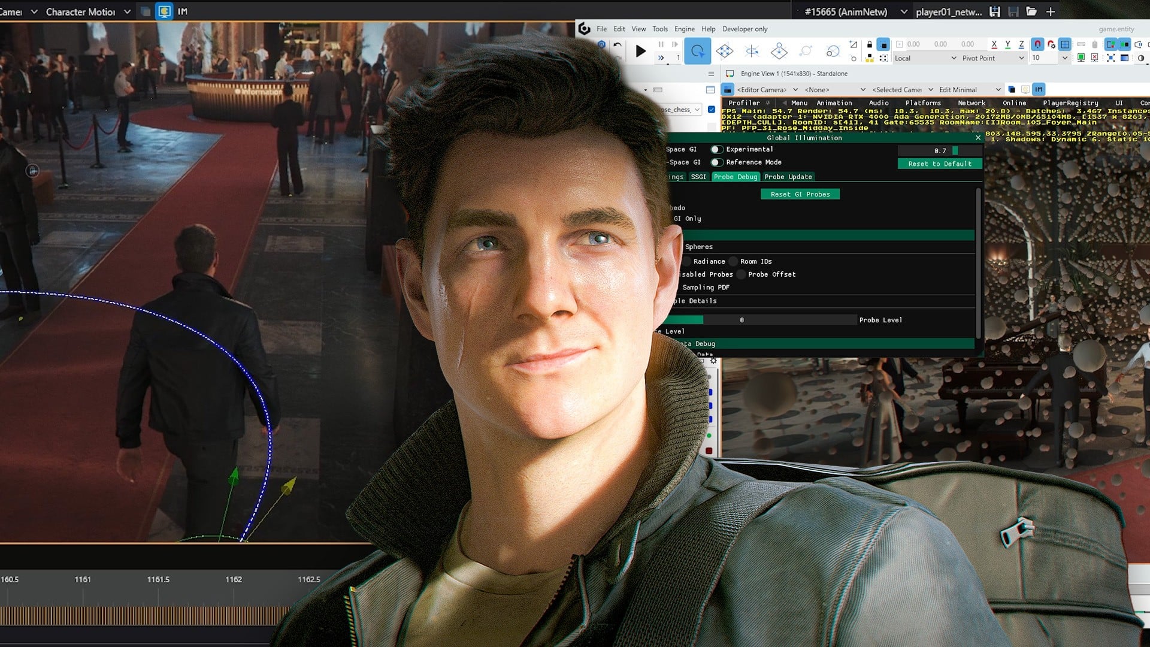Screen dimensions: 1150x647
Task: Click the Reset GI Probes button
Action: tap(800, 194)
